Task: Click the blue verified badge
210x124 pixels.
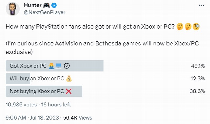Action: (x=54, y=6)
